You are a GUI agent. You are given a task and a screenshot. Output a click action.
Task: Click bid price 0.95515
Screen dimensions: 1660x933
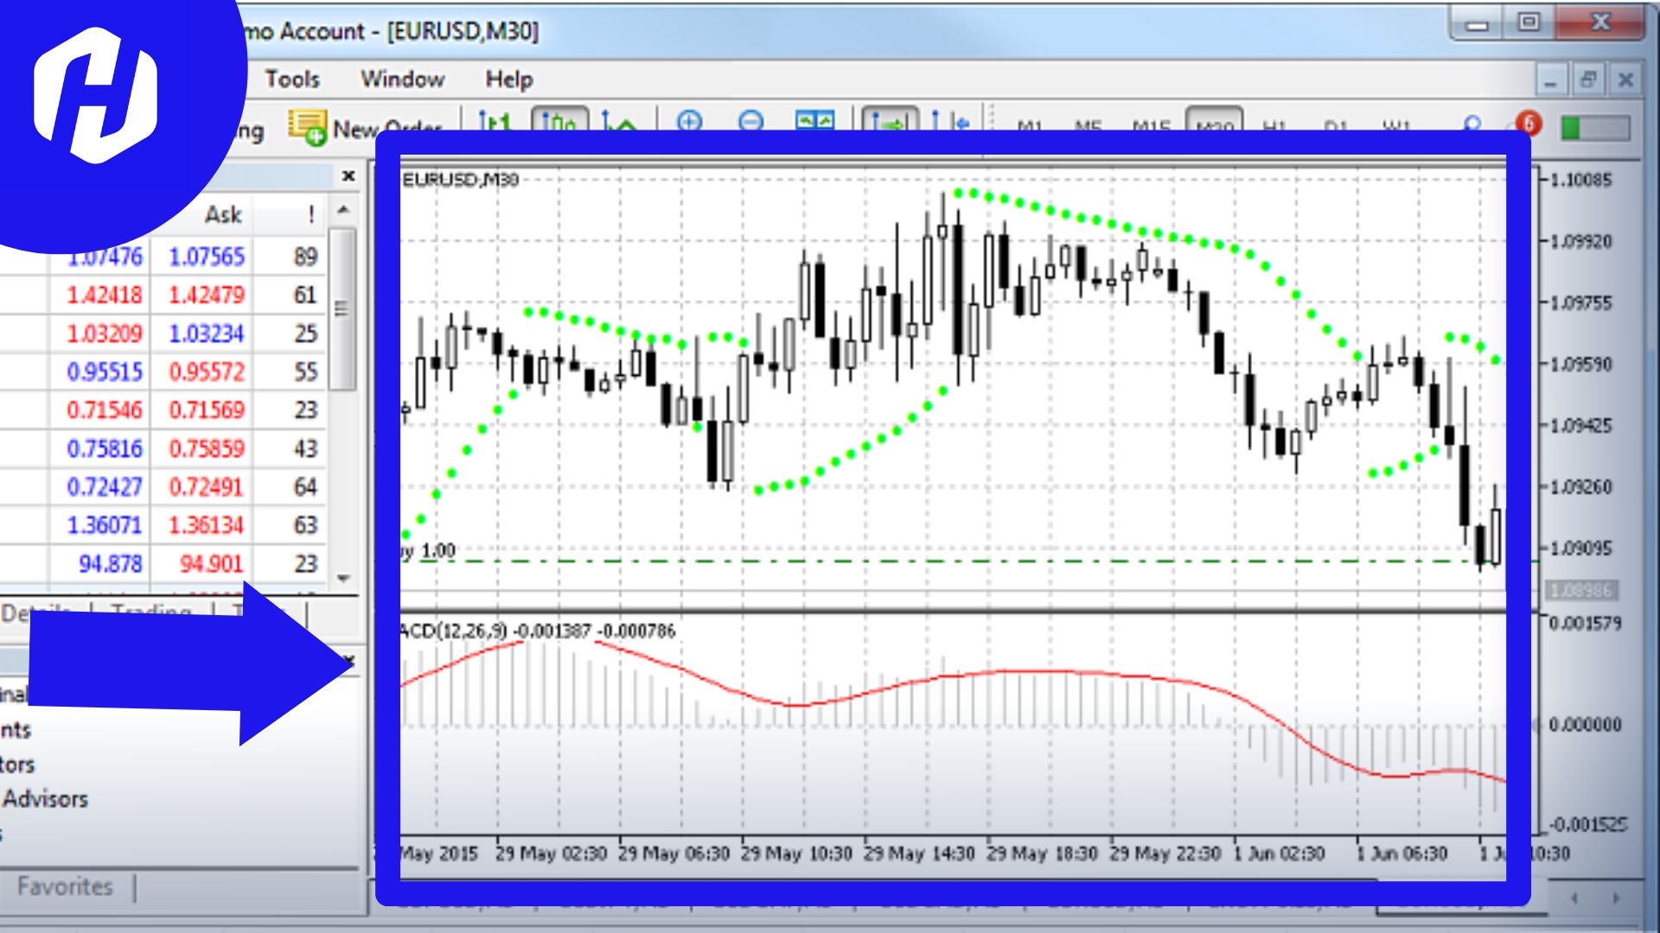pos(105,372)
